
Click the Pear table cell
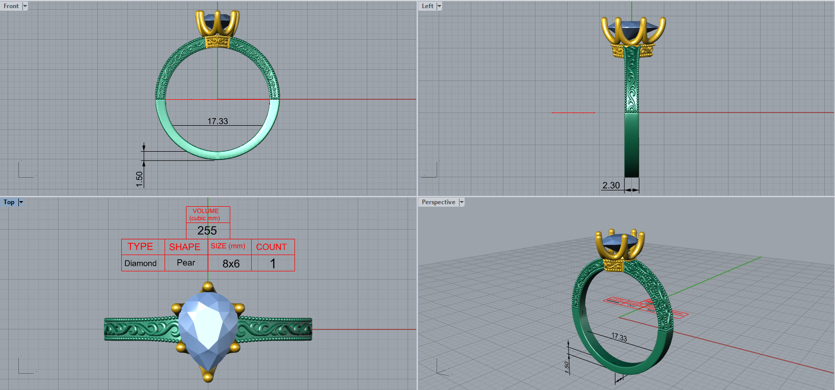click(x=186, y=263)
